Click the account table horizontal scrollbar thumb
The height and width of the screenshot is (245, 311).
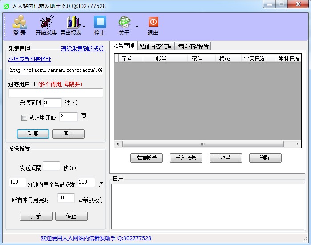pyautogui.click(x=203, y=144)
